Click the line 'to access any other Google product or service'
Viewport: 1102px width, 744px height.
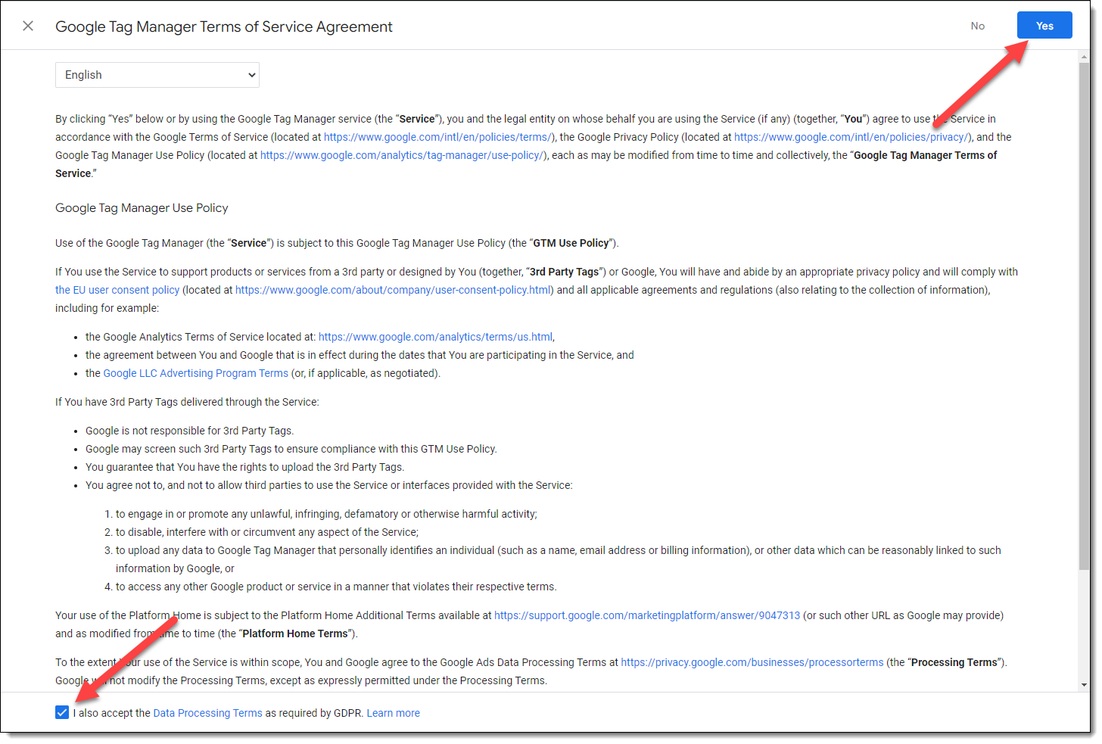pyautogui.click(x=336, y=587)
